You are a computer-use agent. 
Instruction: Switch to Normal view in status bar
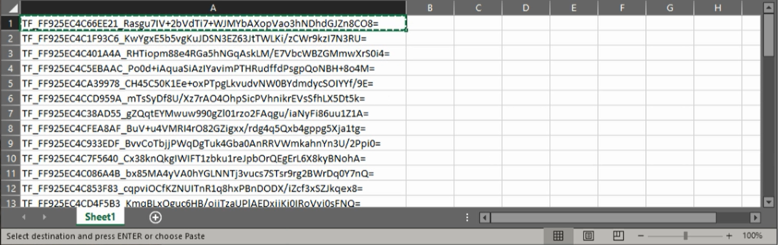[x=558, y=236]
